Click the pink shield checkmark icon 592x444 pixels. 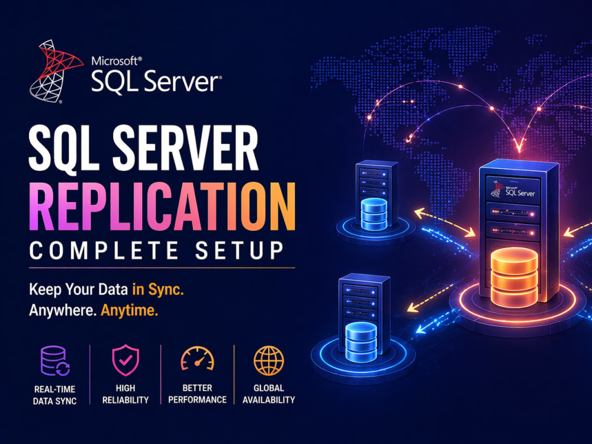click(126, 360)
